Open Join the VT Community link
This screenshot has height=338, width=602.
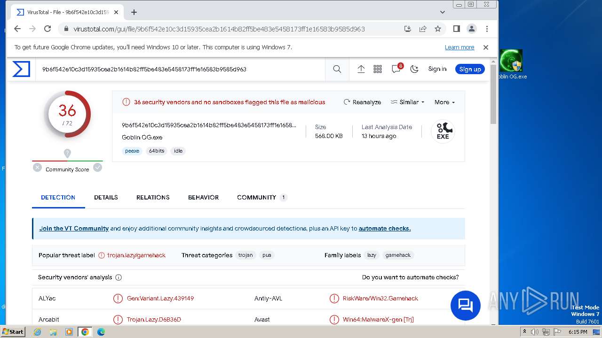[74, 229]
